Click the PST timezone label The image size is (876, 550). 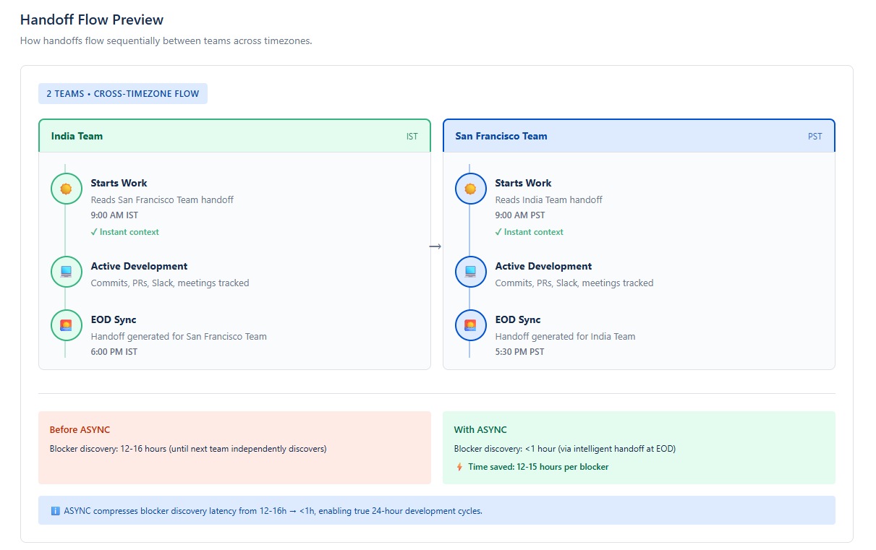pos(815,137)
